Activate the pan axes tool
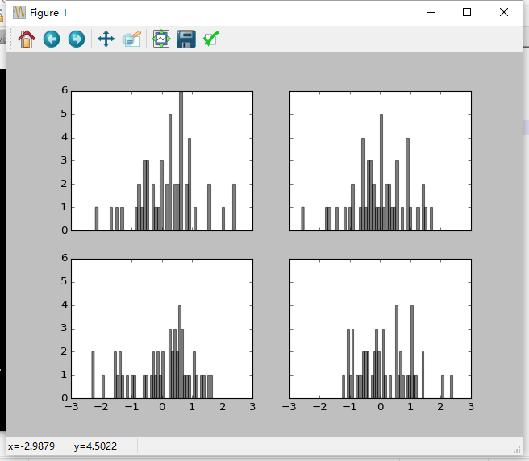The image size is (529, 461). [106, 39]
